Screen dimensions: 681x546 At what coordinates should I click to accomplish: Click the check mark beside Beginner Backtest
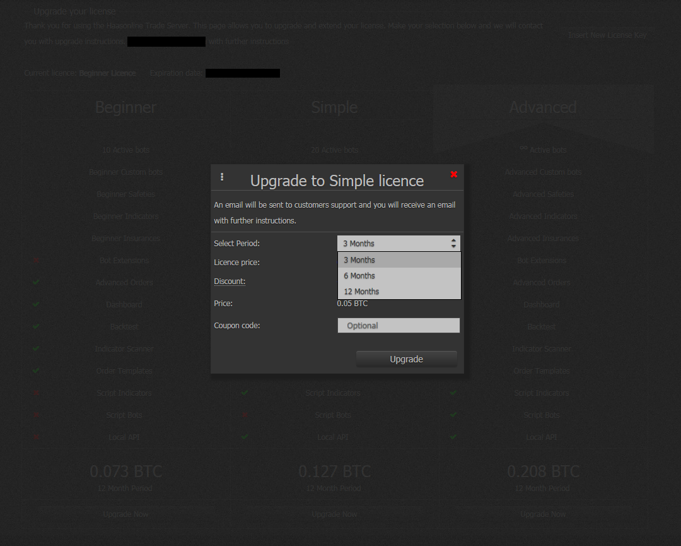36,326
